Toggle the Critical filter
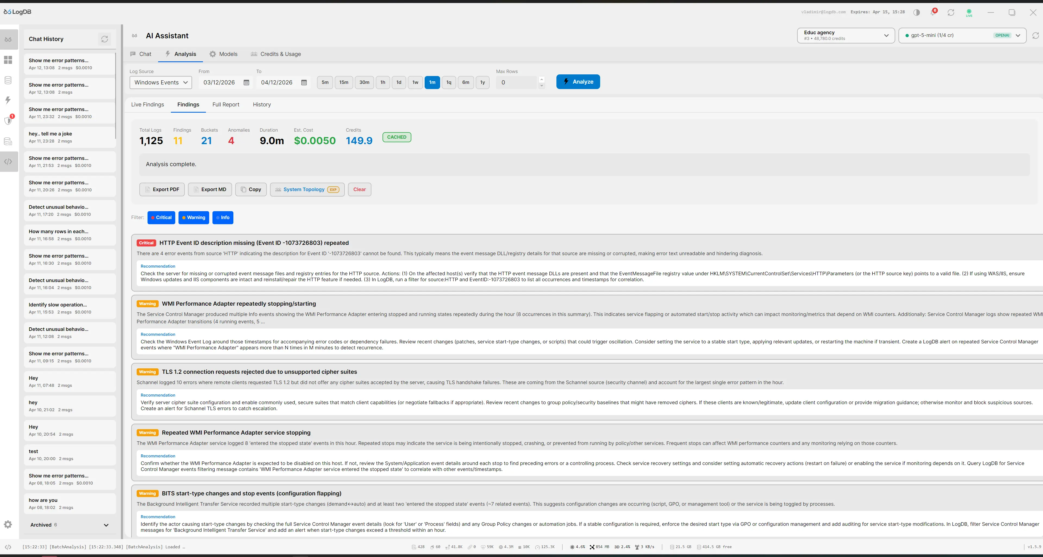The image size is (1043, 557). [x=161, y=218]
